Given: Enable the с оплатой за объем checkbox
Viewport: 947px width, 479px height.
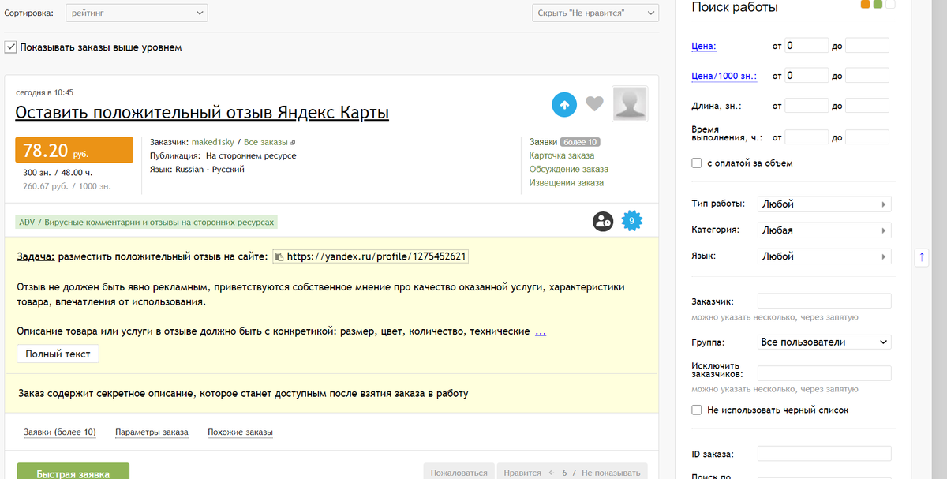Looking at the screenshot, I should [697, 163].
